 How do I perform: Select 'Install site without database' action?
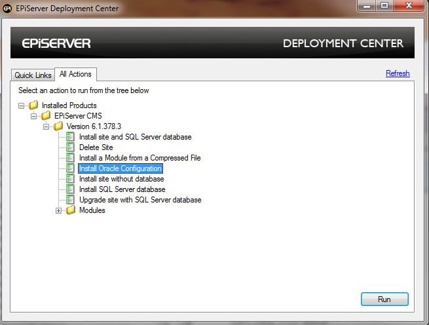pos(121,178)
